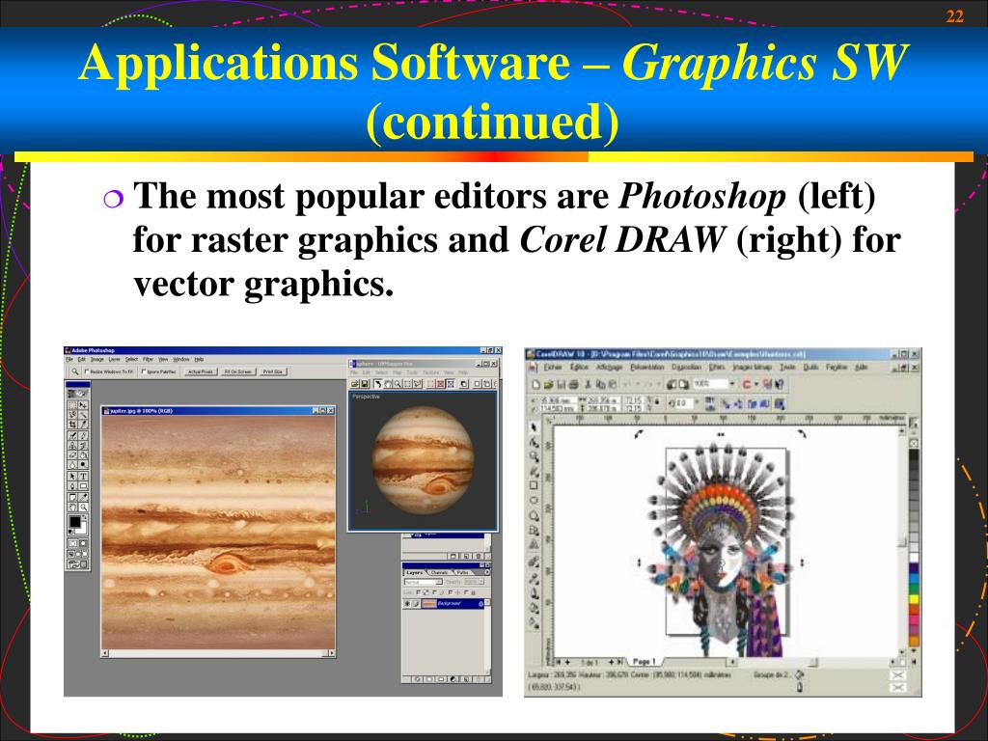Select the Magic Wand tool in Photoshop
988x741 pixels.
(x=83, y=415)
